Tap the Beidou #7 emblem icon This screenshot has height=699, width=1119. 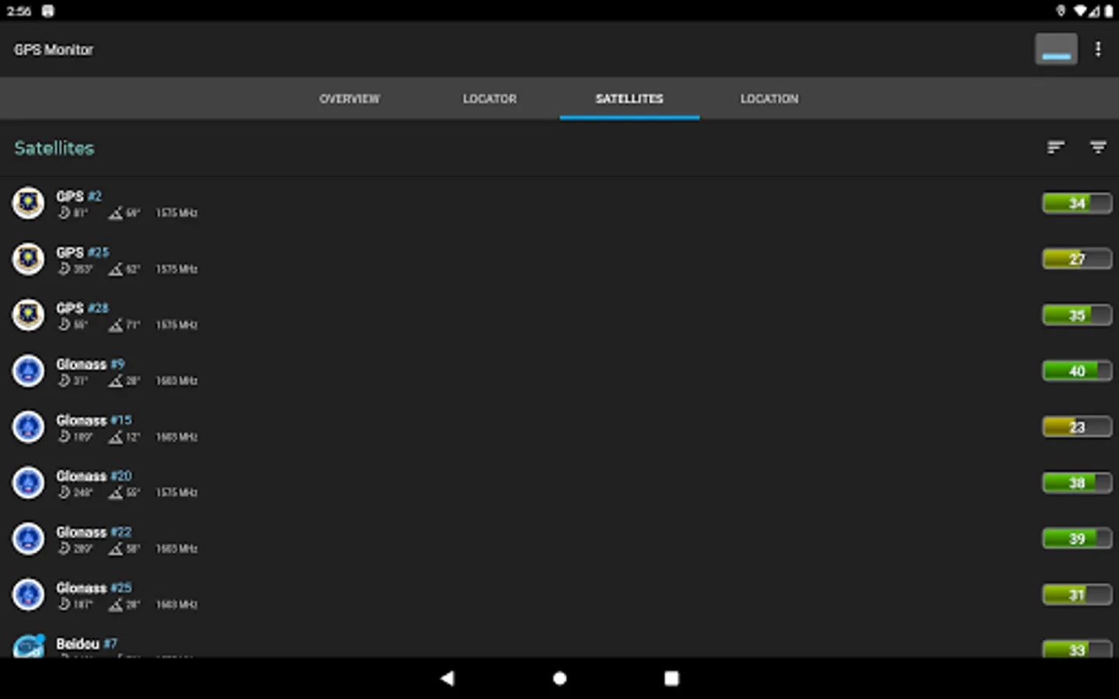pos(29,646)
